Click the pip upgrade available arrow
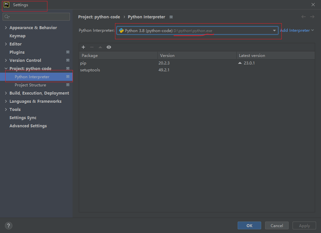The image size is (321, 233). (240, 63)
